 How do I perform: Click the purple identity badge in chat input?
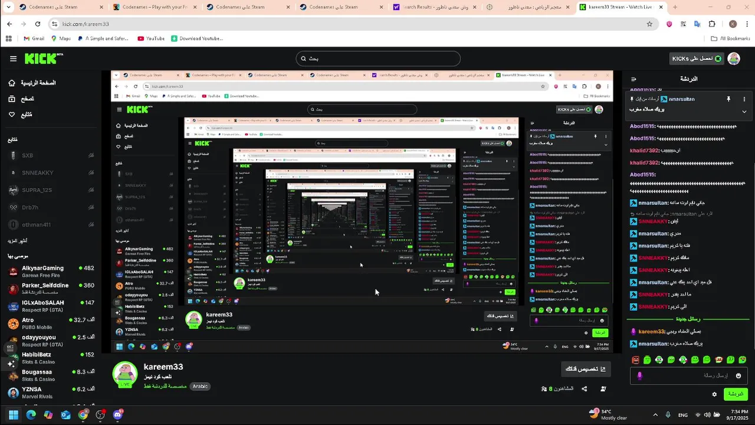(x=639, y=375)
